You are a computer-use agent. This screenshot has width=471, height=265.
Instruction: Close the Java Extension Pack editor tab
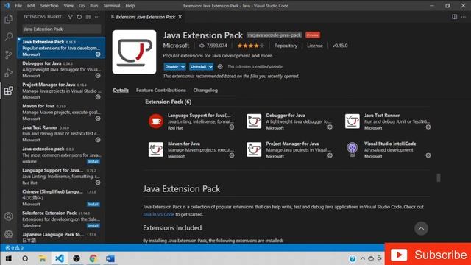point(180,17)
